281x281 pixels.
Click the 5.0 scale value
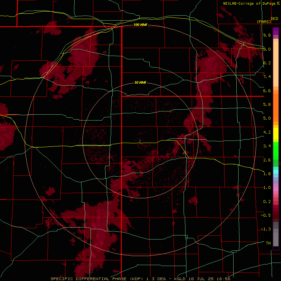(x=267, y=118)
